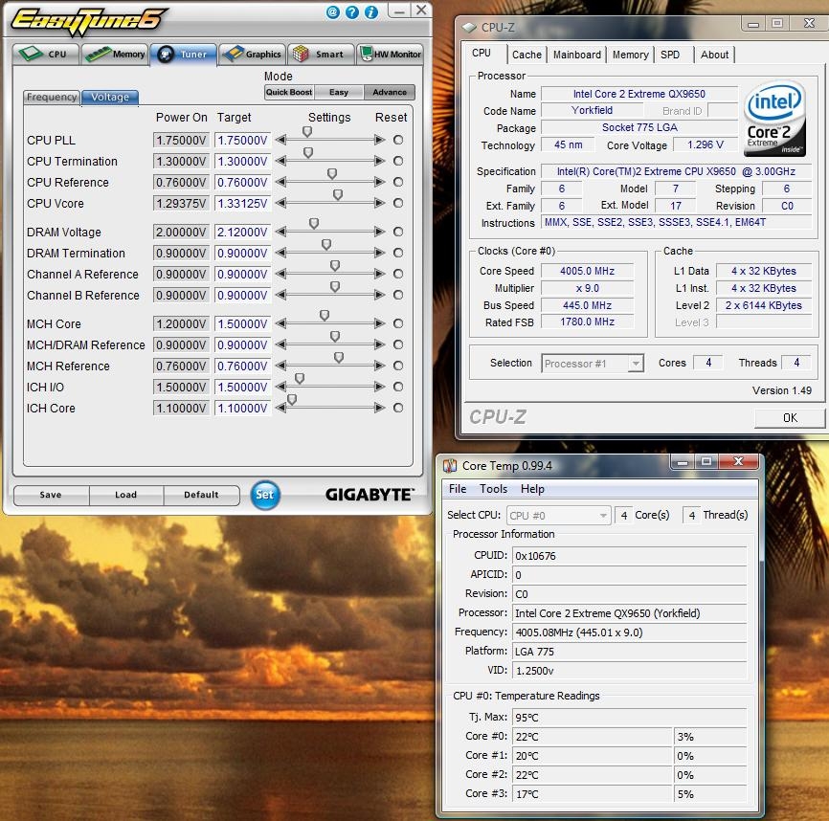Increase MCH Core voltage with right arrow

[x=380, y=323]
